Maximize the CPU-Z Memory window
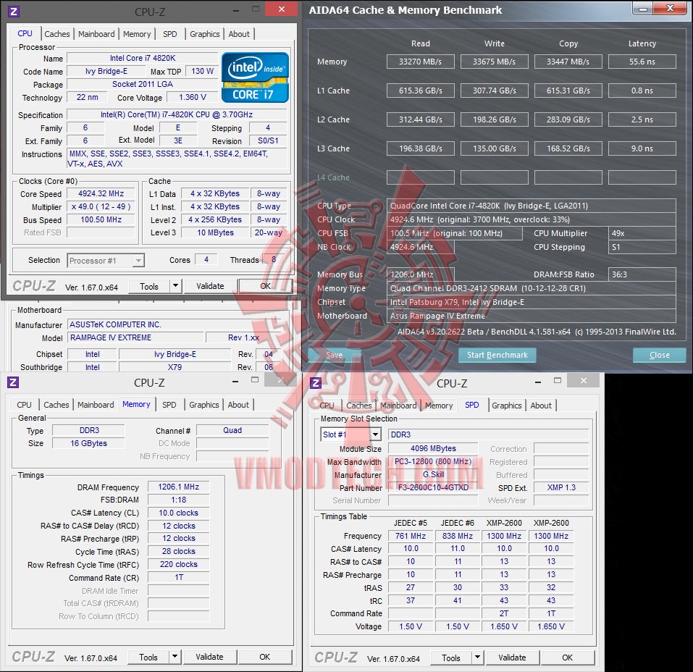 [x=255, y=380]
